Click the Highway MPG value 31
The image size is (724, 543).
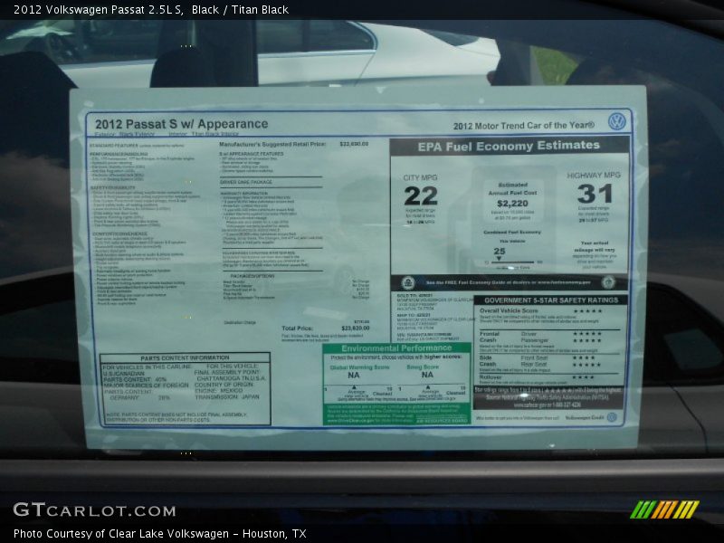click(595, 194)
